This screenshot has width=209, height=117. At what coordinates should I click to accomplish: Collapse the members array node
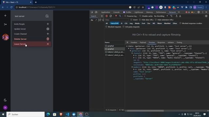[x=132, y=67]
